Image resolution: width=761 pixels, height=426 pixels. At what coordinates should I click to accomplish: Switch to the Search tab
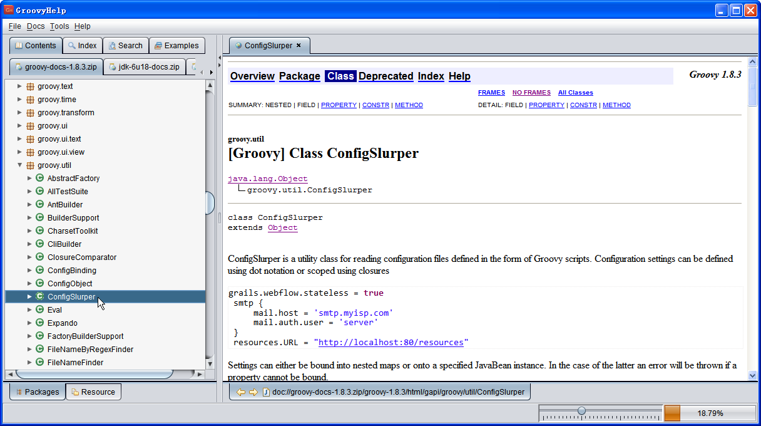(125, 46)
